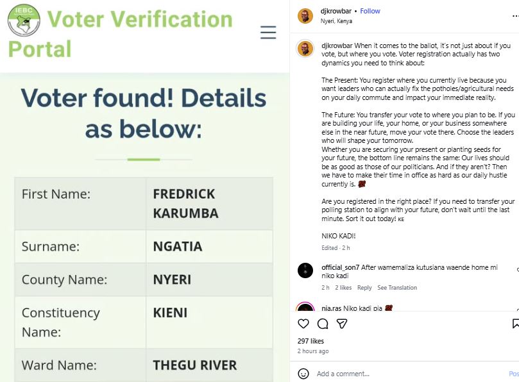The height and width of the screenshot is (382, 519).
Task: Expand See Translation under official_son7's comment
Action: (x=397, y=288)
